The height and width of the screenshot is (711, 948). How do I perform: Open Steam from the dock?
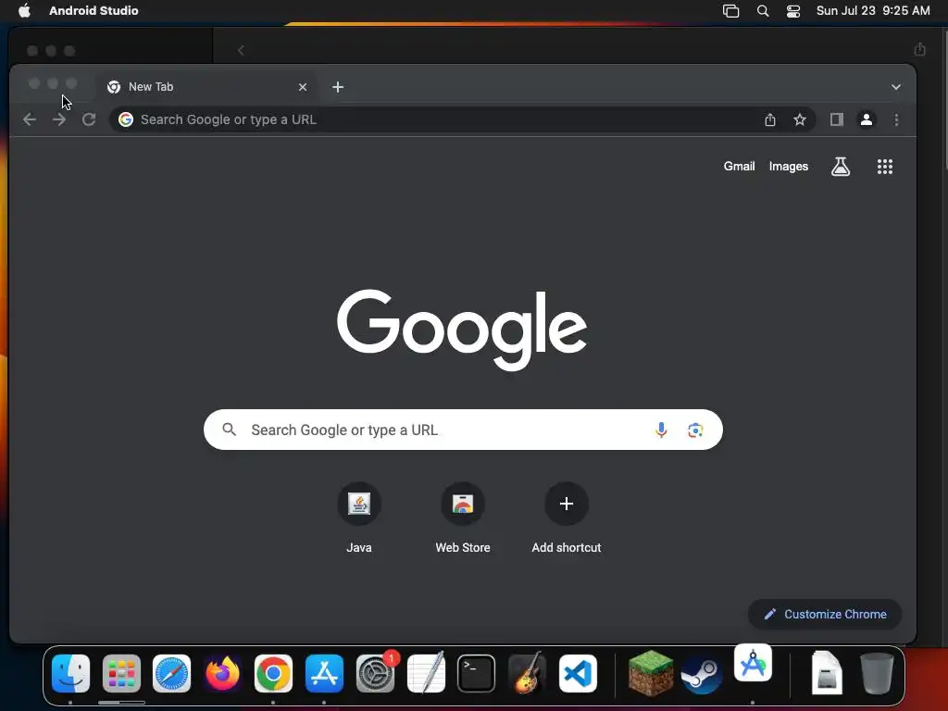[x=702, y=674]
